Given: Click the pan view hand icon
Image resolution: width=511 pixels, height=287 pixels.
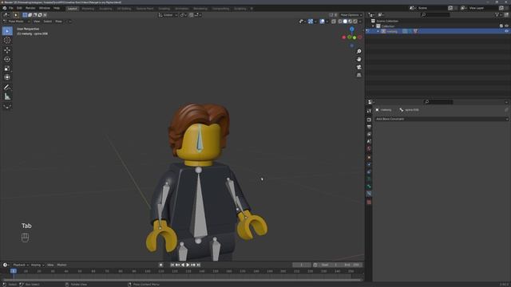Looking at the screenshot, I should [x=358, y=59].
